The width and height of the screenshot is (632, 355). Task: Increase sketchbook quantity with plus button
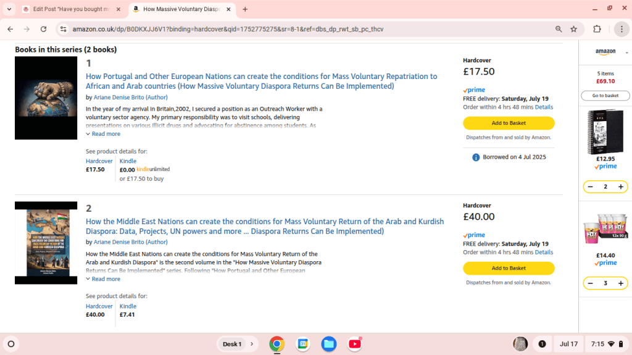(x=621, y=187)
